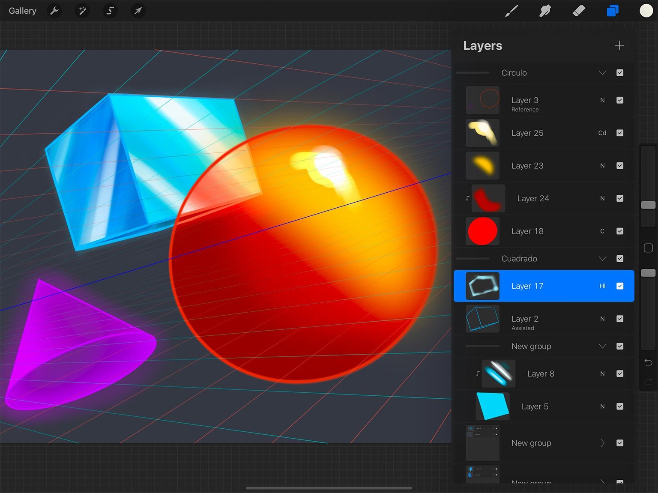Open blend mode N for Layer 2
This screenshot has width=658, height=493.
point(602,319)
